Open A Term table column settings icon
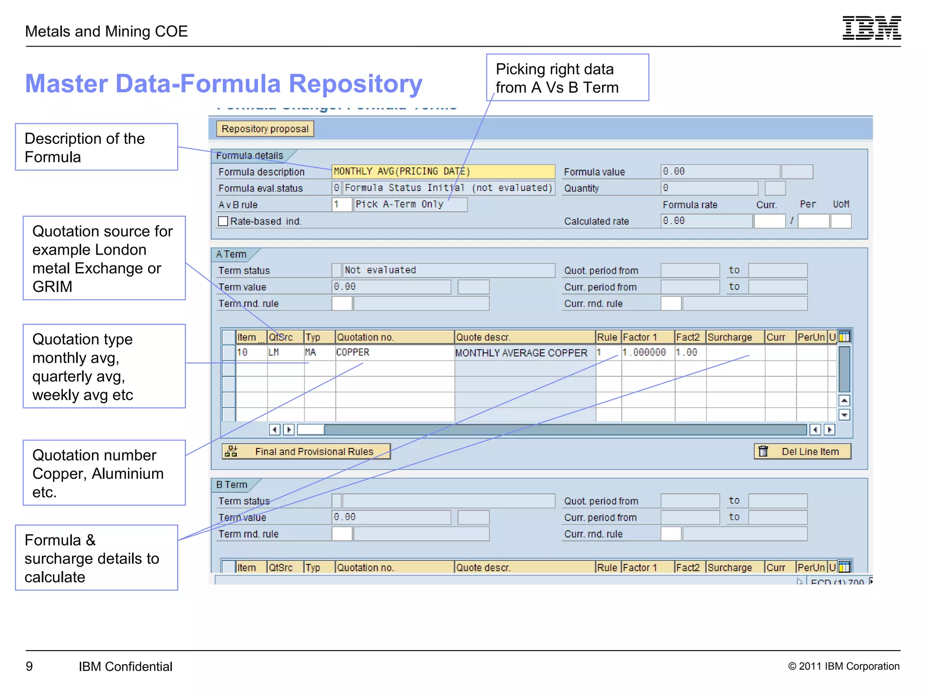The height and width of the screenshot is (695, 927). (x=844, y=337)
